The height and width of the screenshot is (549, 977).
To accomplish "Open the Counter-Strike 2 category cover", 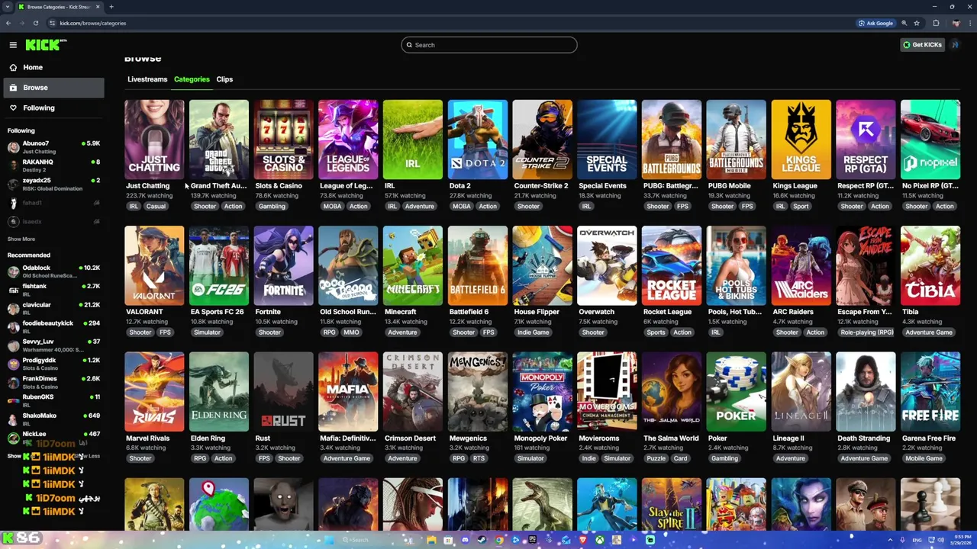I will pos(542,140).
